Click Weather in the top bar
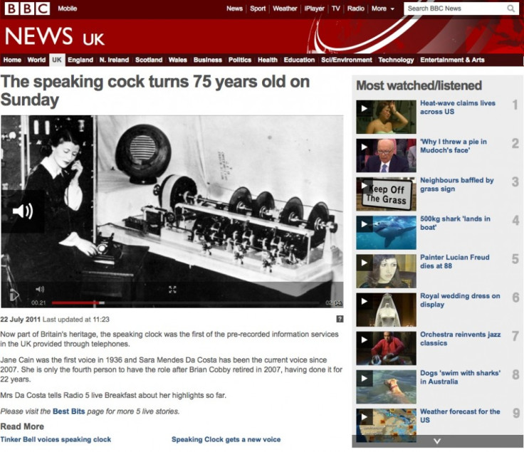This screenshot has width=524, height=452. 285,9
